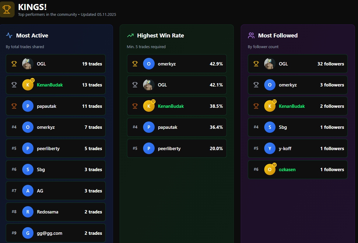The width and height of the screenshot is (358, 243).
Task: Click the gold trophy next to OGL in Most Active
Action: pyautogui.click(x=14, y=64)
